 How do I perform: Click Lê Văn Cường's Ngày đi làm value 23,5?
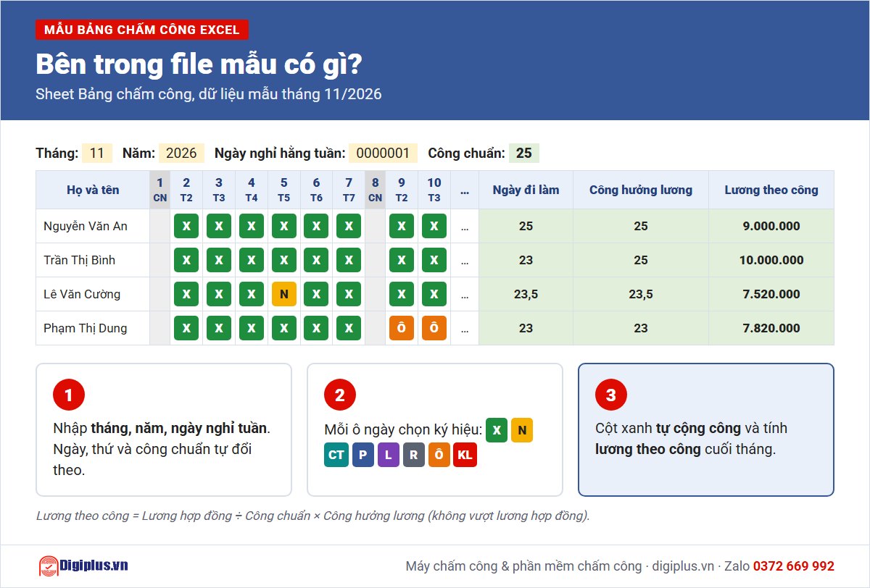click(526, 294)
